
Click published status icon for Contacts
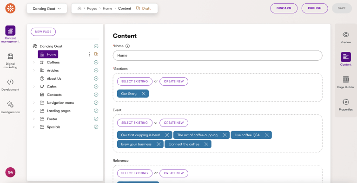tap(96, 95)
